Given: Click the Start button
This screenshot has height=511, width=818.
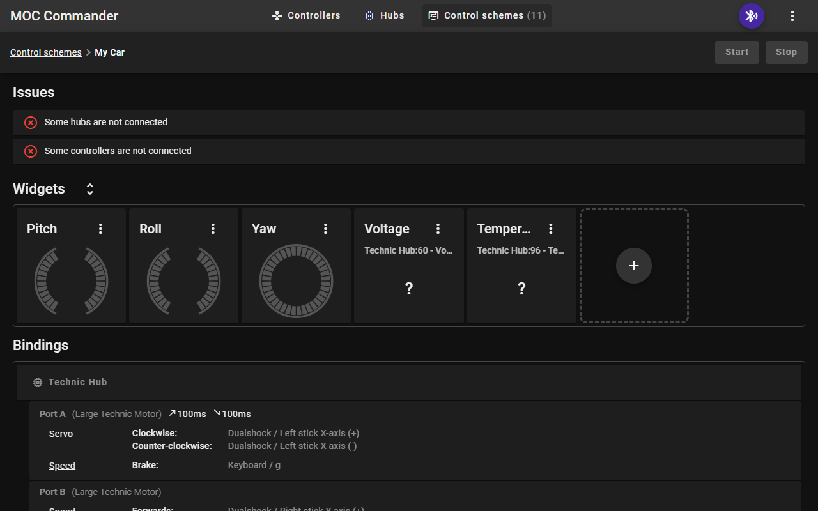Looking at the screenshot, I should point(737,52).
